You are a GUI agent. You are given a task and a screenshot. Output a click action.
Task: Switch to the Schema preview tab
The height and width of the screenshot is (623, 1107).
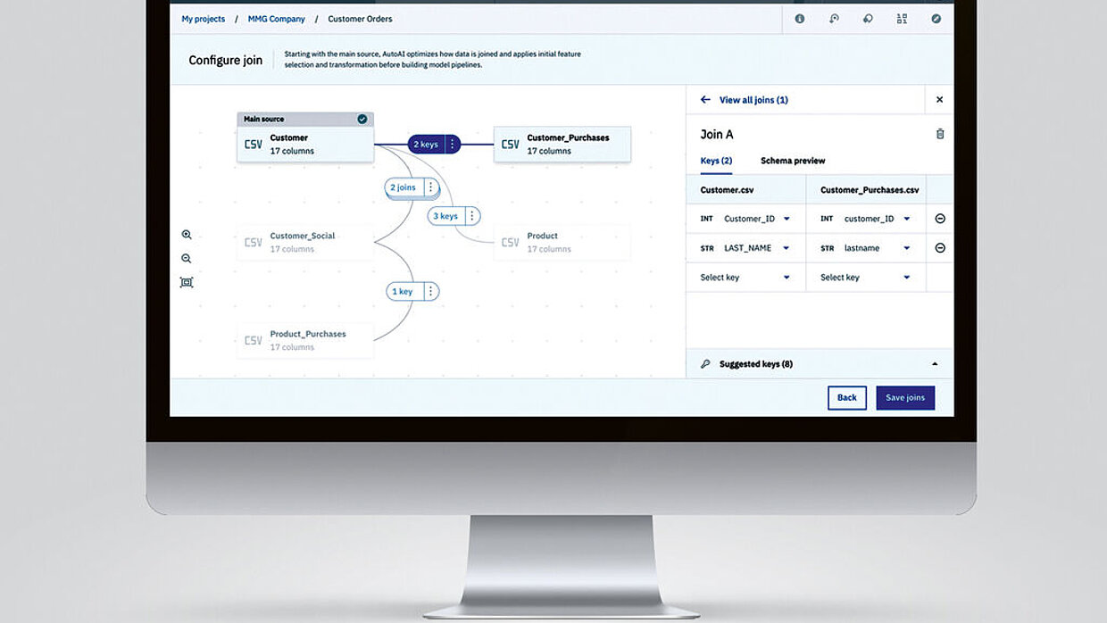[792, 161]
